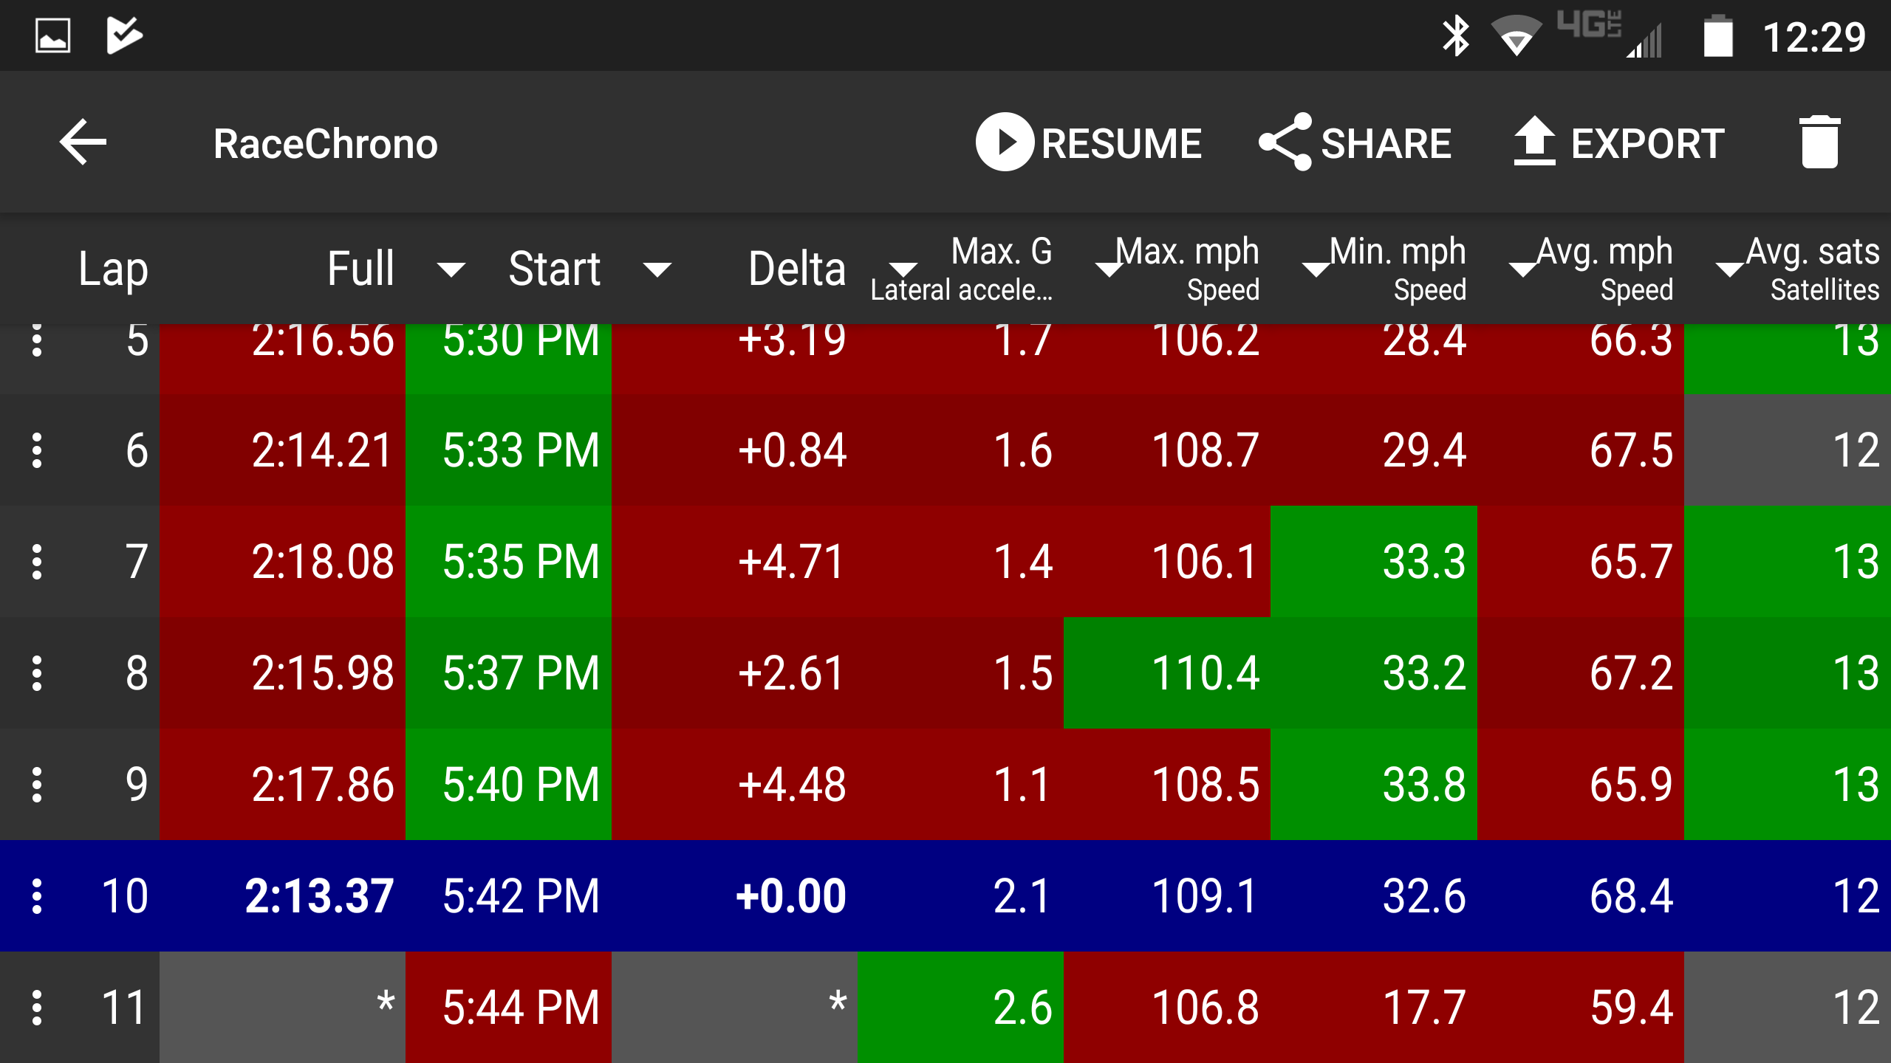Tap the Share icon
The height and width of the screenshot is (1063, 1891).
point(1285,142)
